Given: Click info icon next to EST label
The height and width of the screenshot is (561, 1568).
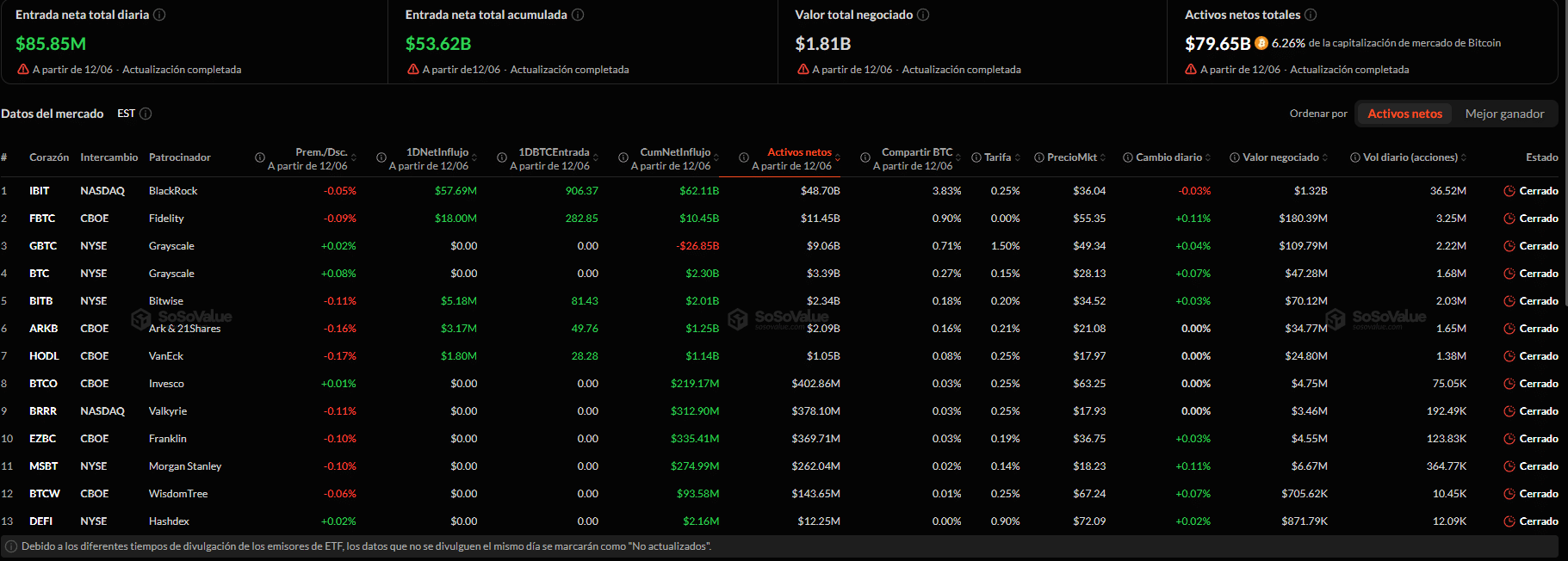Looking at the screenshot, I should coord(146,114).
